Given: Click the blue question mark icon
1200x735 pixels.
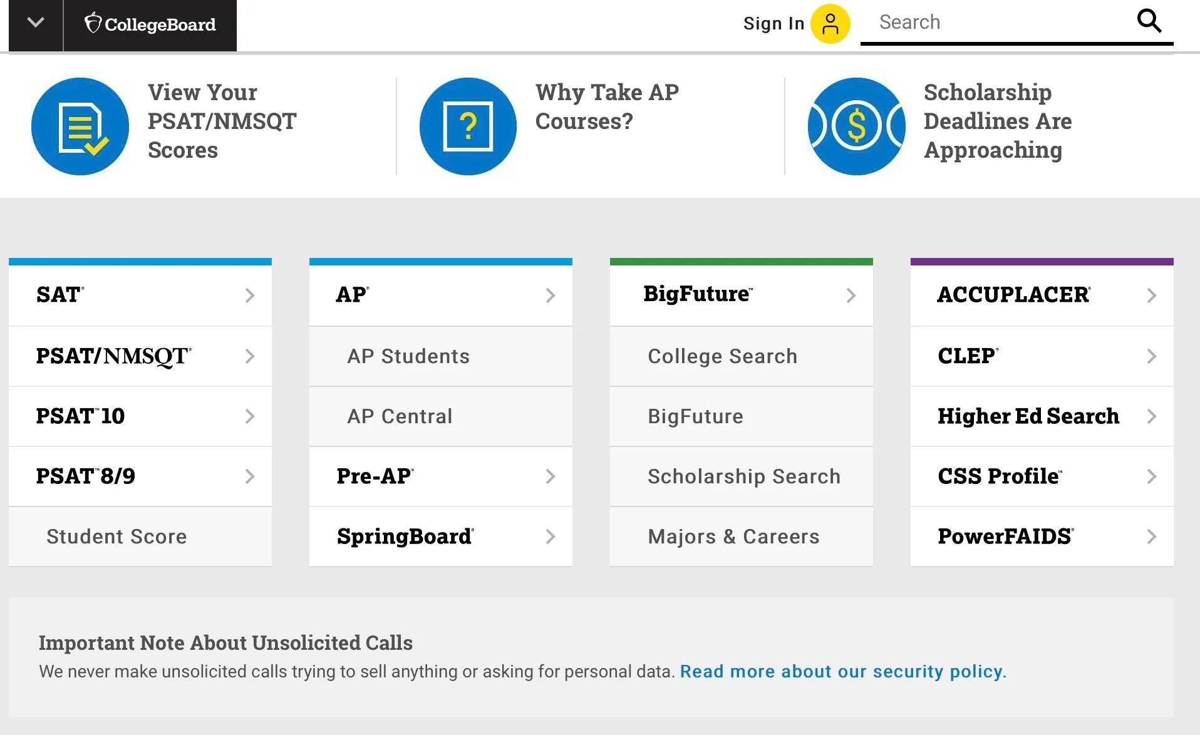Looking at the screenshot, I should [x=468, y=126].
